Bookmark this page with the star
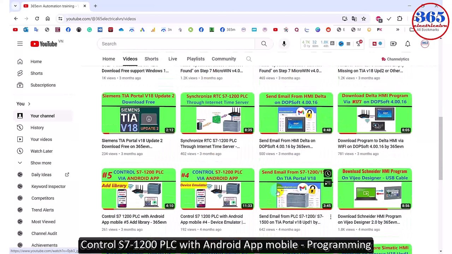The width and height of the screenshot is (452, 254). [364, 19]
